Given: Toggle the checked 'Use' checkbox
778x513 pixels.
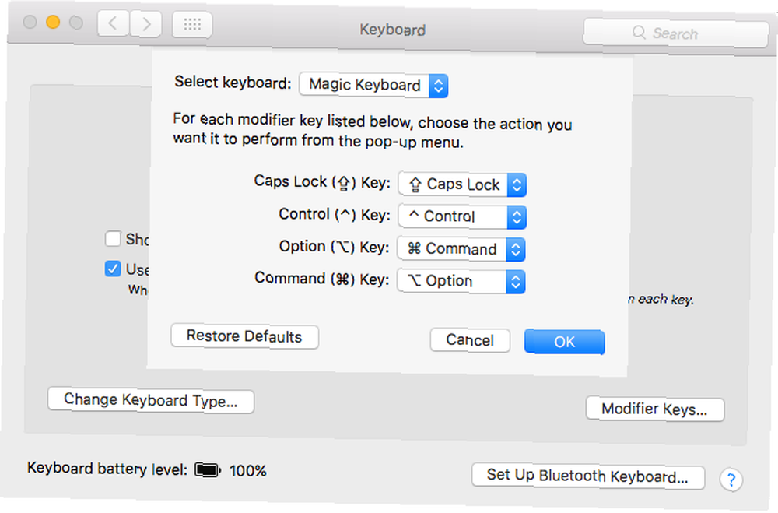Looking at the screenshot, I should click(113, 269).
